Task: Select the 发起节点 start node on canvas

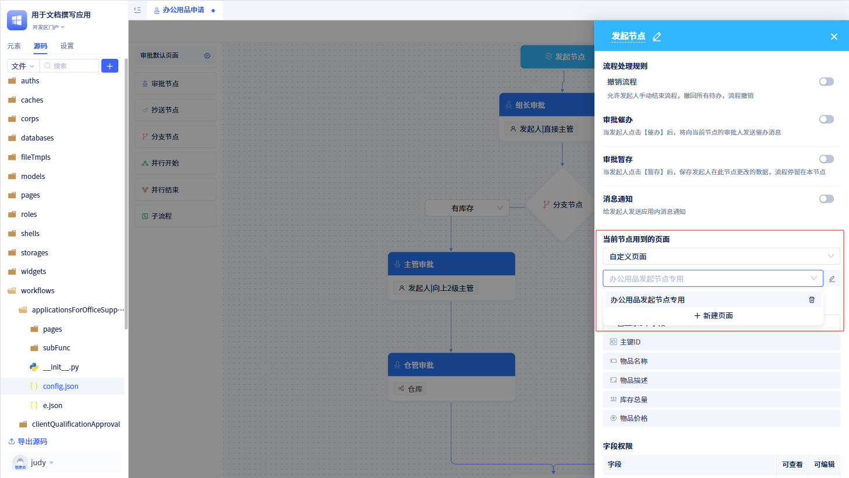Action: pos(557,57)
